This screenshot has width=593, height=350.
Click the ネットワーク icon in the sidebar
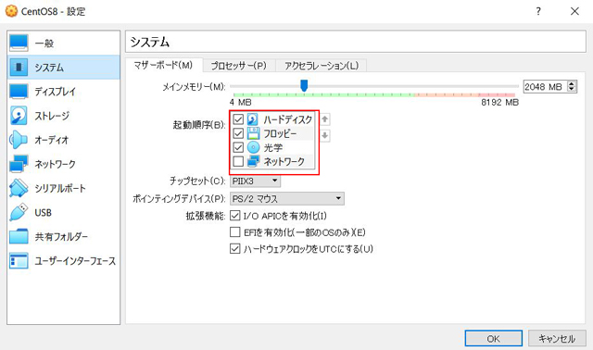pyautogui.click(x=19, y=164)
